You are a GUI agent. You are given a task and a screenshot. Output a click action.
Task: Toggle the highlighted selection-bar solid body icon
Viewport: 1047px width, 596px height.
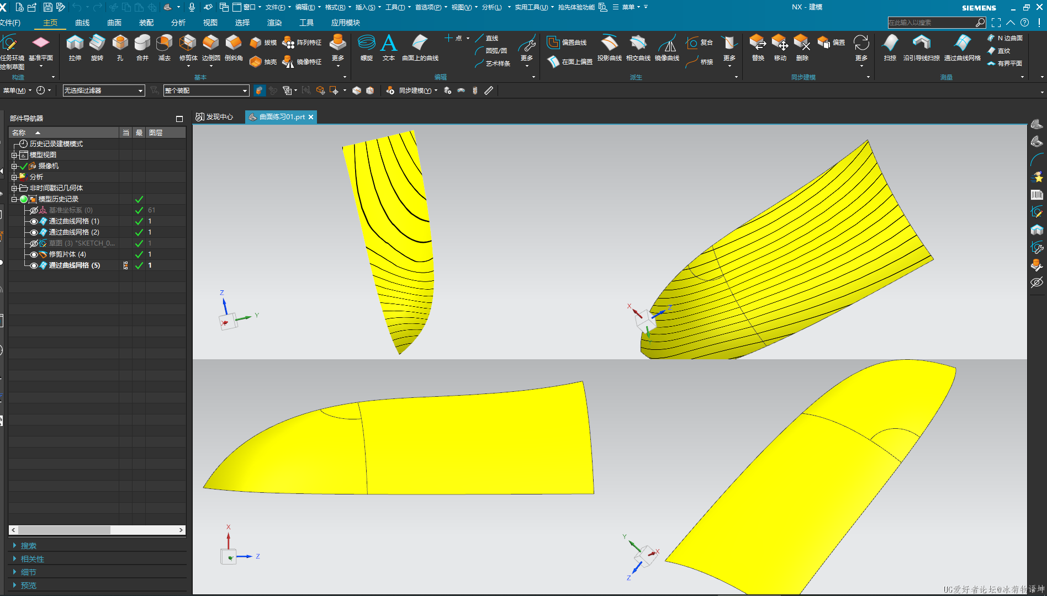coord(259,91)
